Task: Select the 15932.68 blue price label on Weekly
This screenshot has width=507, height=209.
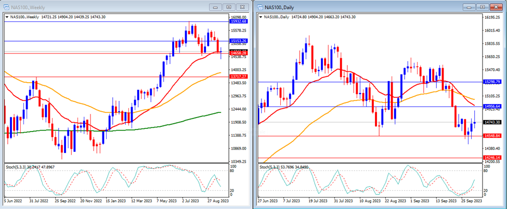Action: (x=238, y=21)
